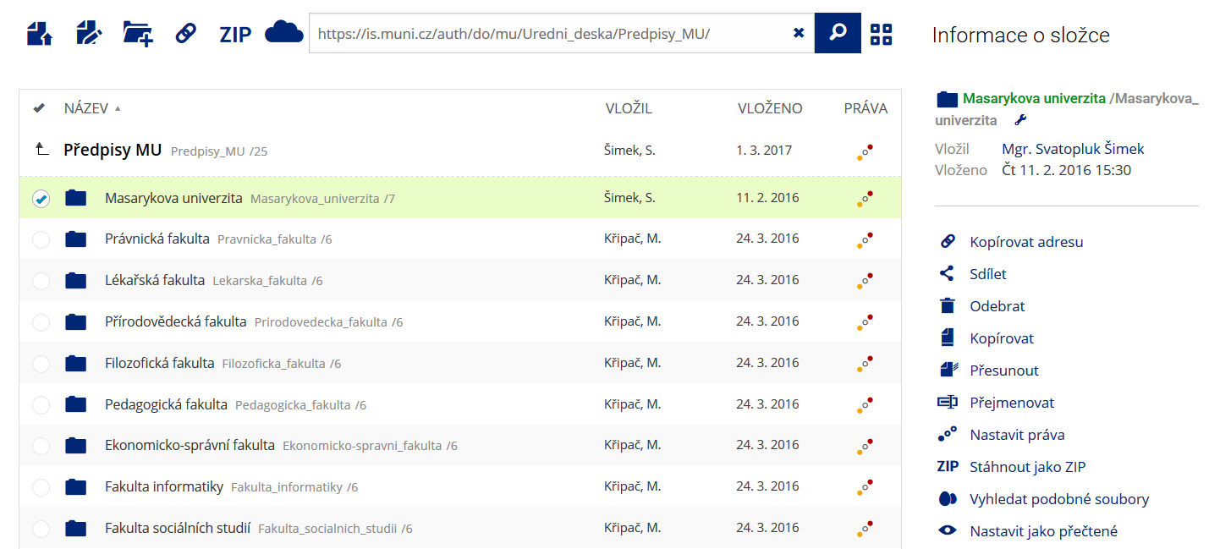Click folder icon of Lékařská fakulta row

point(76,280)
